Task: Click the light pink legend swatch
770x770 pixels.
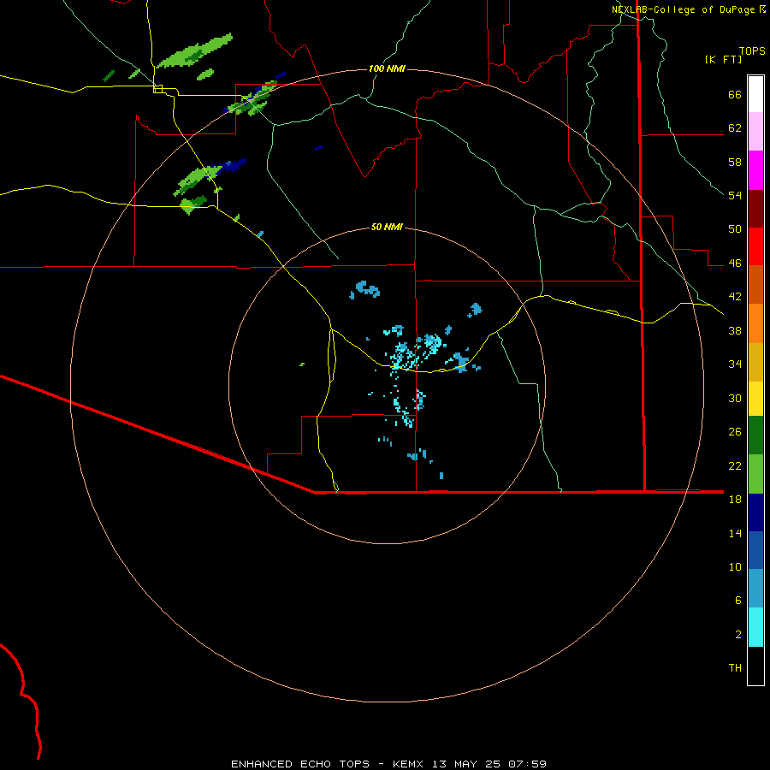Action: coord(755,132)
